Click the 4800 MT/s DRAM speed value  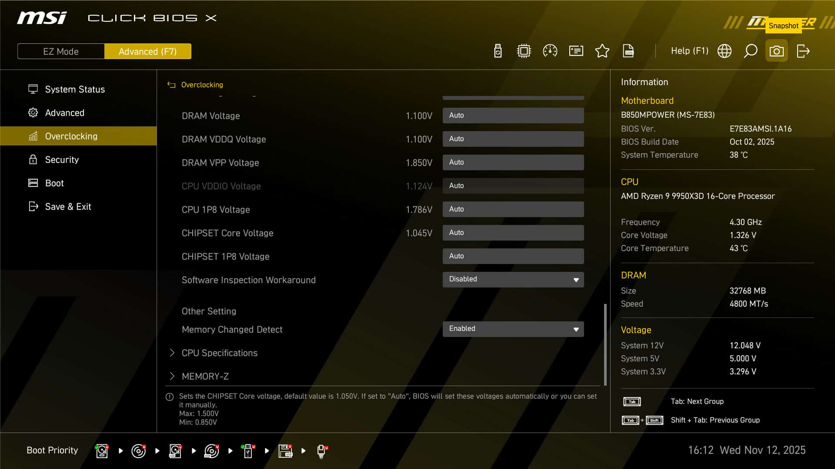tap(749, 304)
